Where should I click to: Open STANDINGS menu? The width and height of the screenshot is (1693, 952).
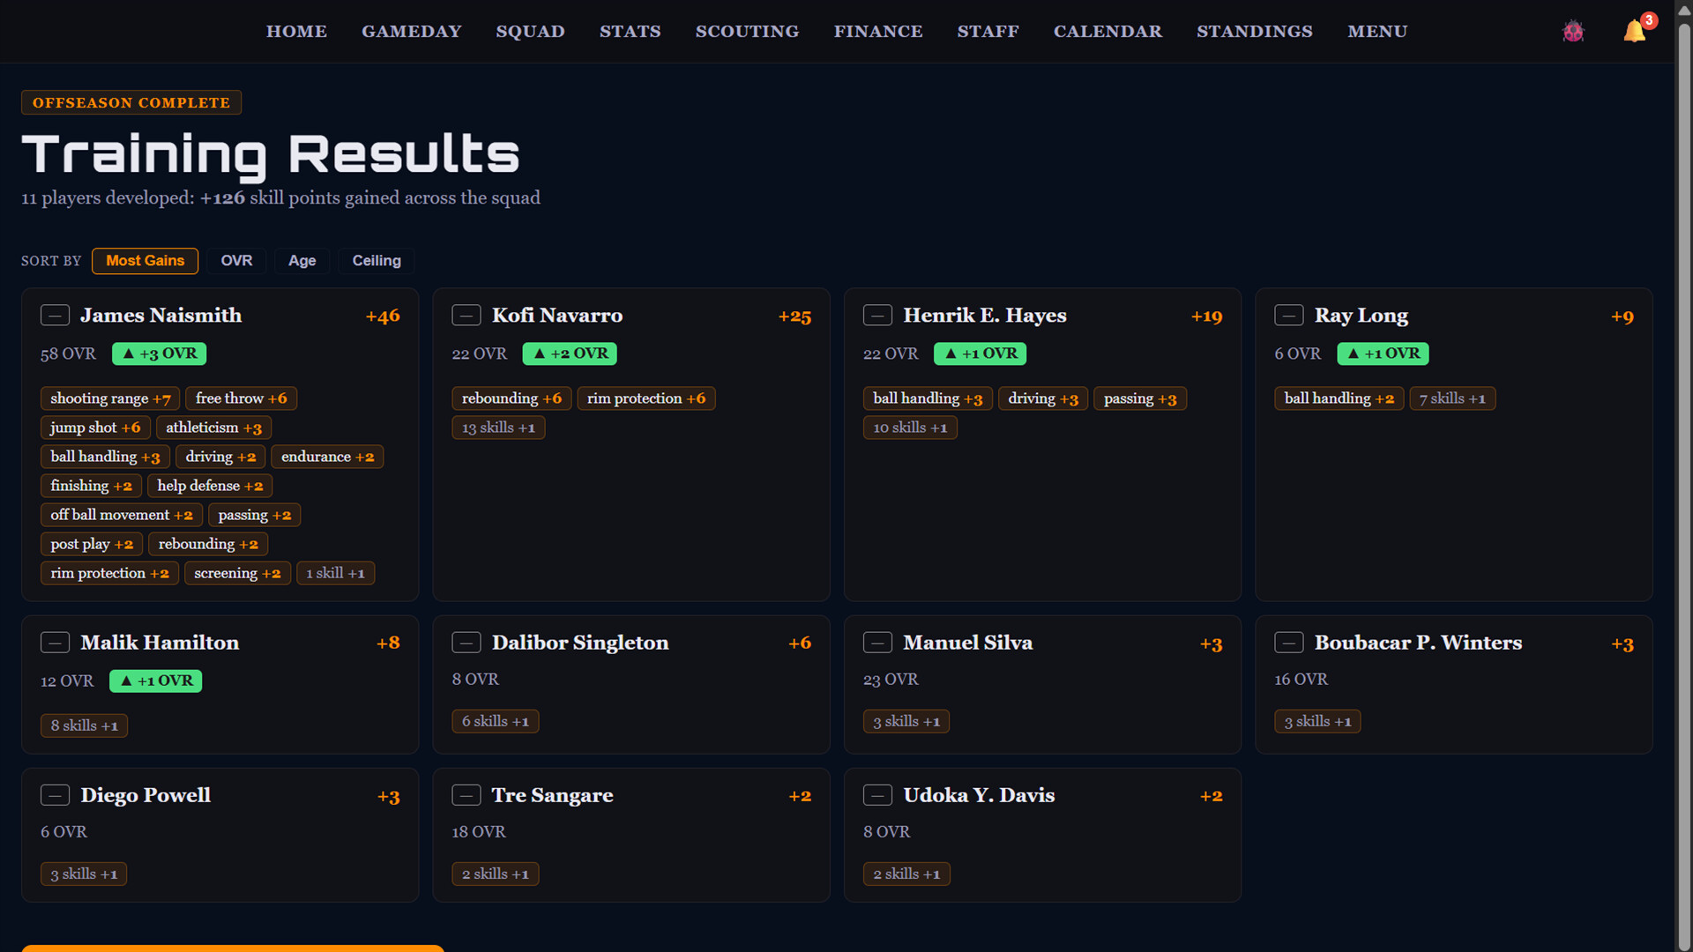point(1254,31)
